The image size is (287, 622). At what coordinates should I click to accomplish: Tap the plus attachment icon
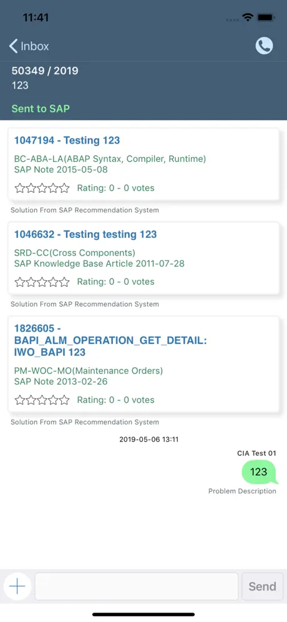pos(17,586)
